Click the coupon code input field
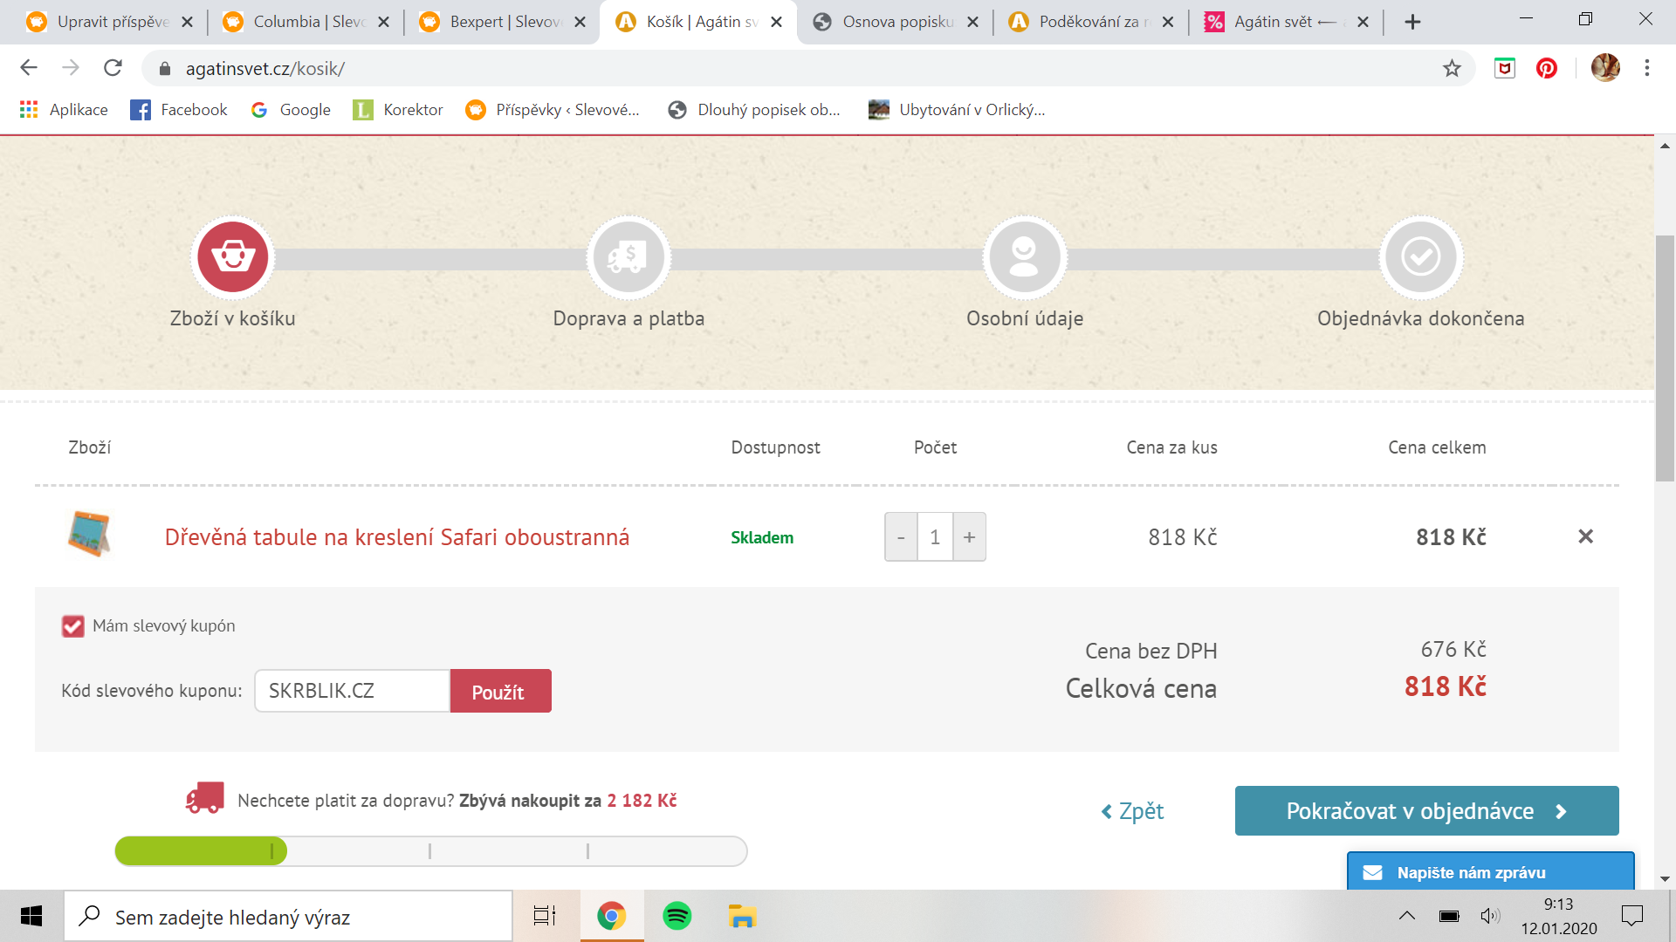 (352, 691)
